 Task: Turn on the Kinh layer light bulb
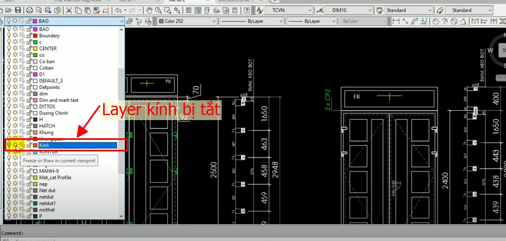tap(9, 145)
